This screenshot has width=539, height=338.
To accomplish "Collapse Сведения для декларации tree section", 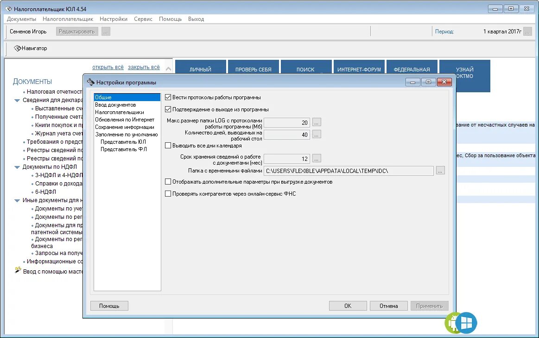I will (x=17, y=101).
